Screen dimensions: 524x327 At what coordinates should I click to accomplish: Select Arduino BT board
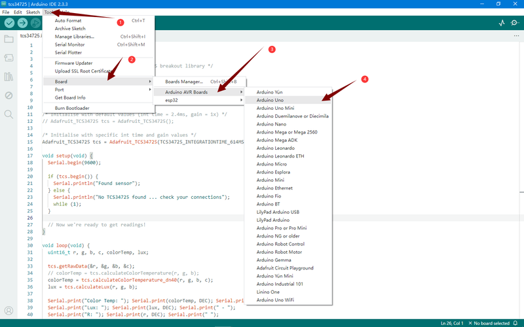(x=288, y=204)
